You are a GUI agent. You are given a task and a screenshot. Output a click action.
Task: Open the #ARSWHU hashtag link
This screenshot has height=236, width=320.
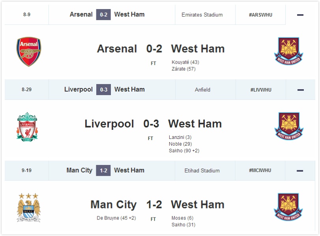pyautogui.click(x=260, y=15)
